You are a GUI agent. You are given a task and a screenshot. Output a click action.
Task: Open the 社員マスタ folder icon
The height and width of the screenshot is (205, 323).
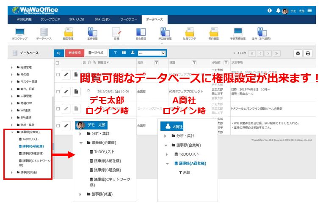tap(189, 32)
